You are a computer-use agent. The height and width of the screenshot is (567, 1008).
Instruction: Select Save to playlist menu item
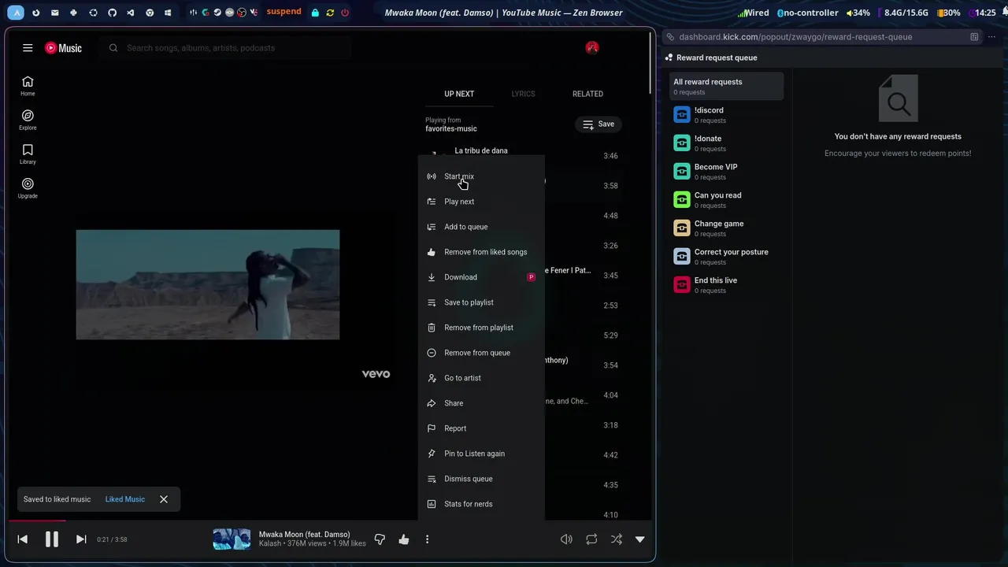(x=481, y=302)
